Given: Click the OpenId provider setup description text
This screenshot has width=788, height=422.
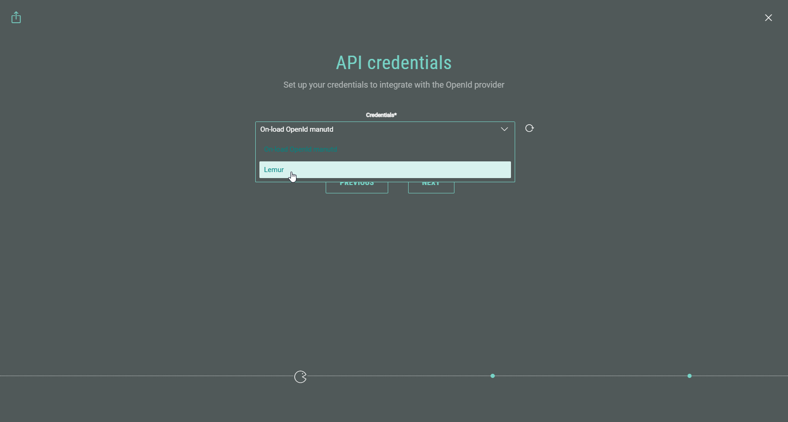Looking at the screenshot, I should [x=394, y=85].
